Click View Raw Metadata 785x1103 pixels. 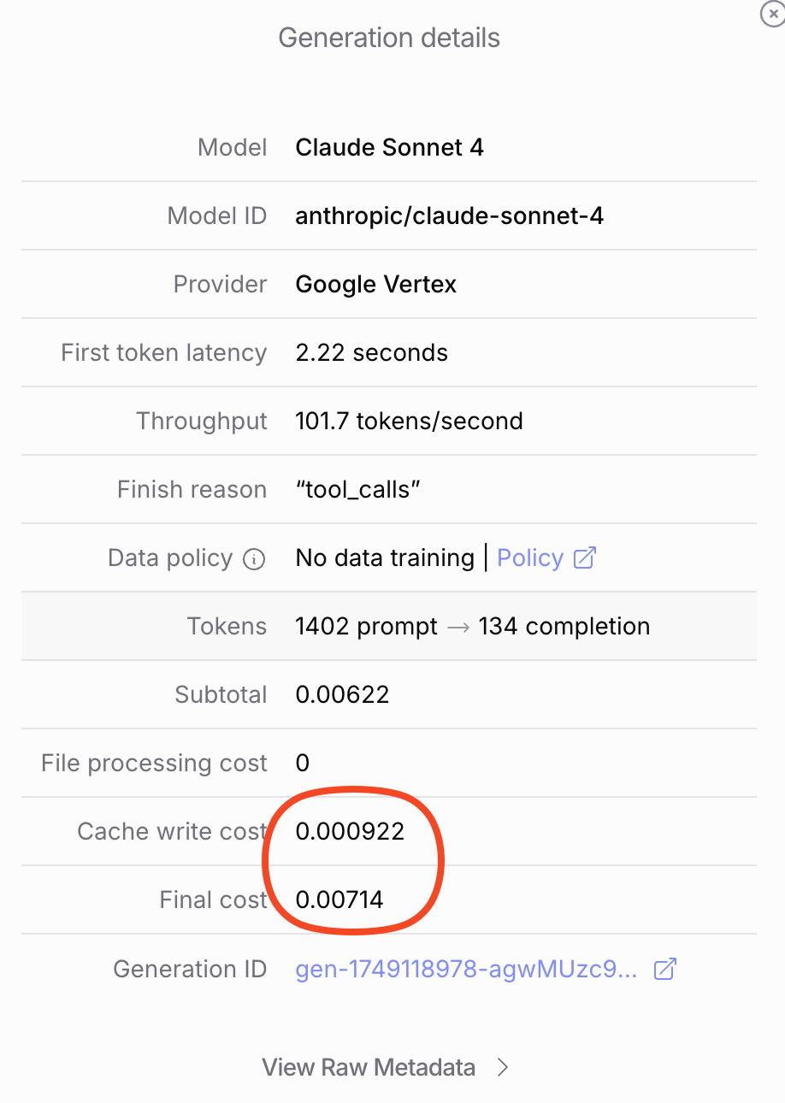[369, 1067]
